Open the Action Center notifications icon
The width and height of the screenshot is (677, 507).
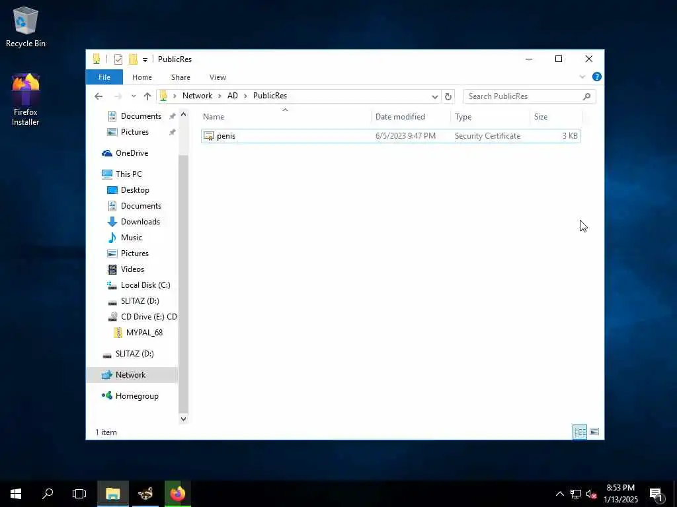[x=657, y=494]
